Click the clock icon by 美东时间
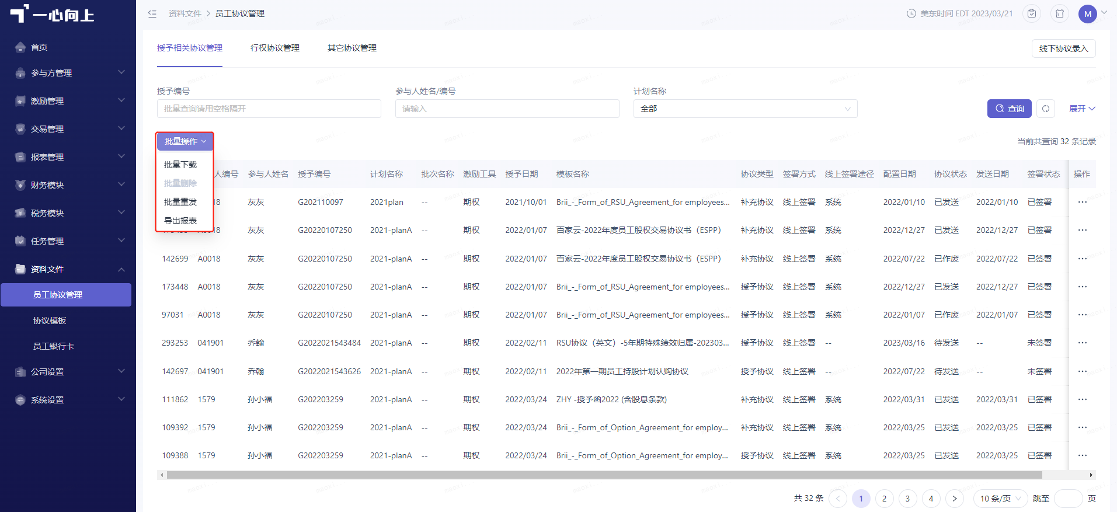Screen dimensions: 1117x512 point(911,13)
